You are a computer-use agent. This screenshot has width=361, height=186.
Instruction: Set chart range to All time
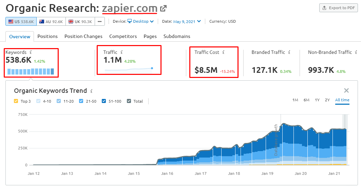click(342, 100)
